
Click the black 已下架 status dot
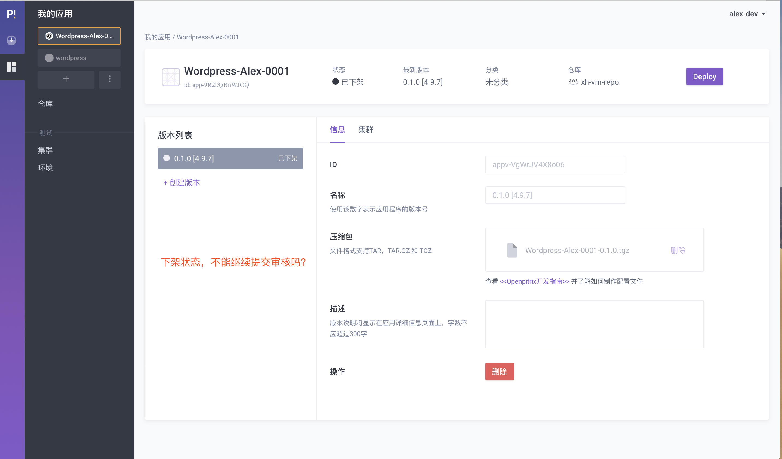pyautogui.click(x=335, y=82)
